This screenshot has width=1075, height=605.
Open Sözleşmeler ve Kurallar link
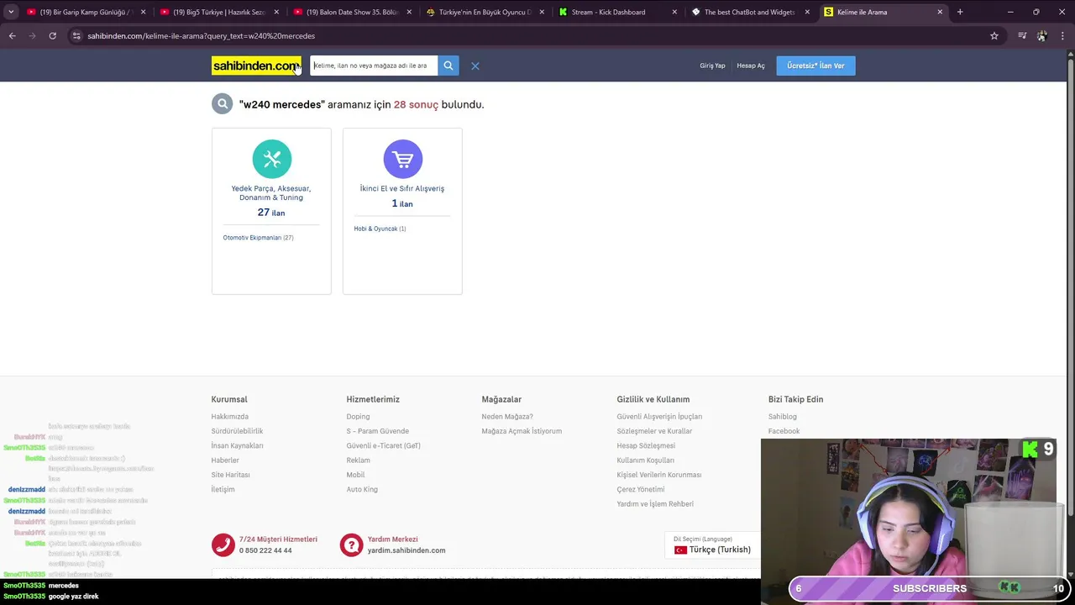(654, 431)
